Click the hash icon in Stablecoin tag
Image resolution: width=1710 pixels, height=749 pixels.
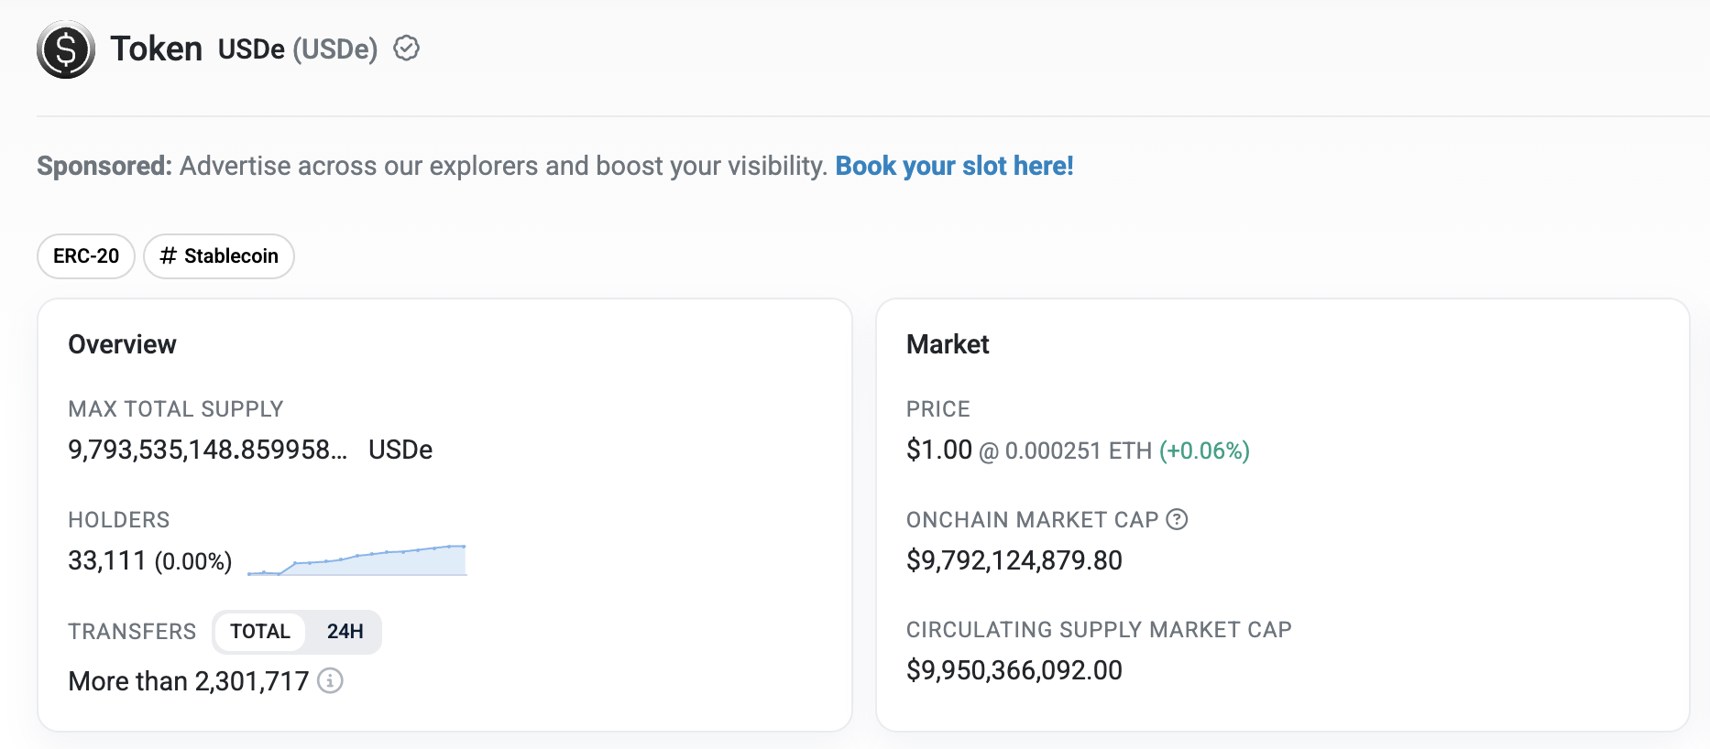[x=168, y=255]
